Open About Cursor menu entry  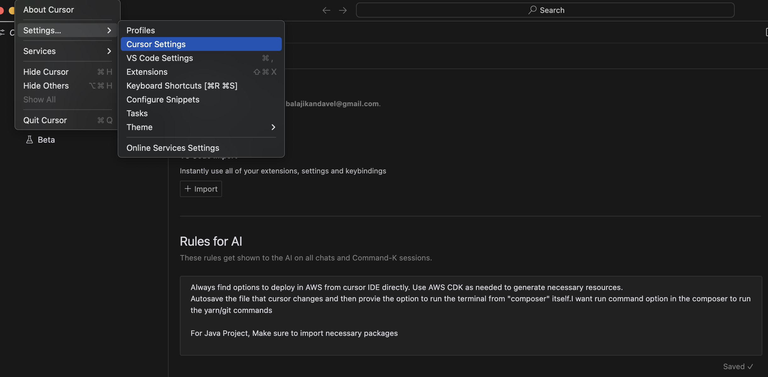(67, 10)
